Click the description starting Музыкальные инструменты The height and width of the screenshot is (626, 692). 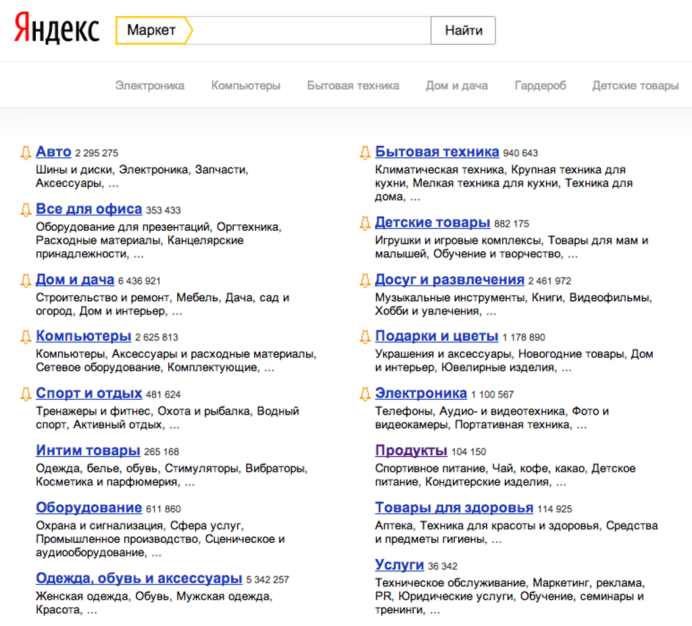tap(514, 305)
